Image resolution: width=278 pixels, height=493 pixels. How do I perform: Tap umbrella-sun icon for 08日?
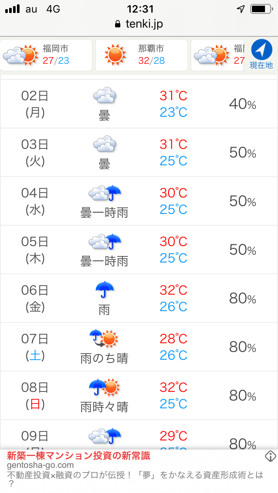click(x=104, y=387)
